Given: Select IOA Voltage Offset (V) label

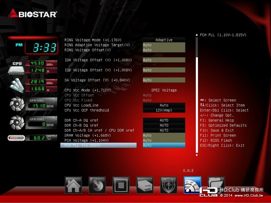Looking at the screenshot, I should 98,60.
